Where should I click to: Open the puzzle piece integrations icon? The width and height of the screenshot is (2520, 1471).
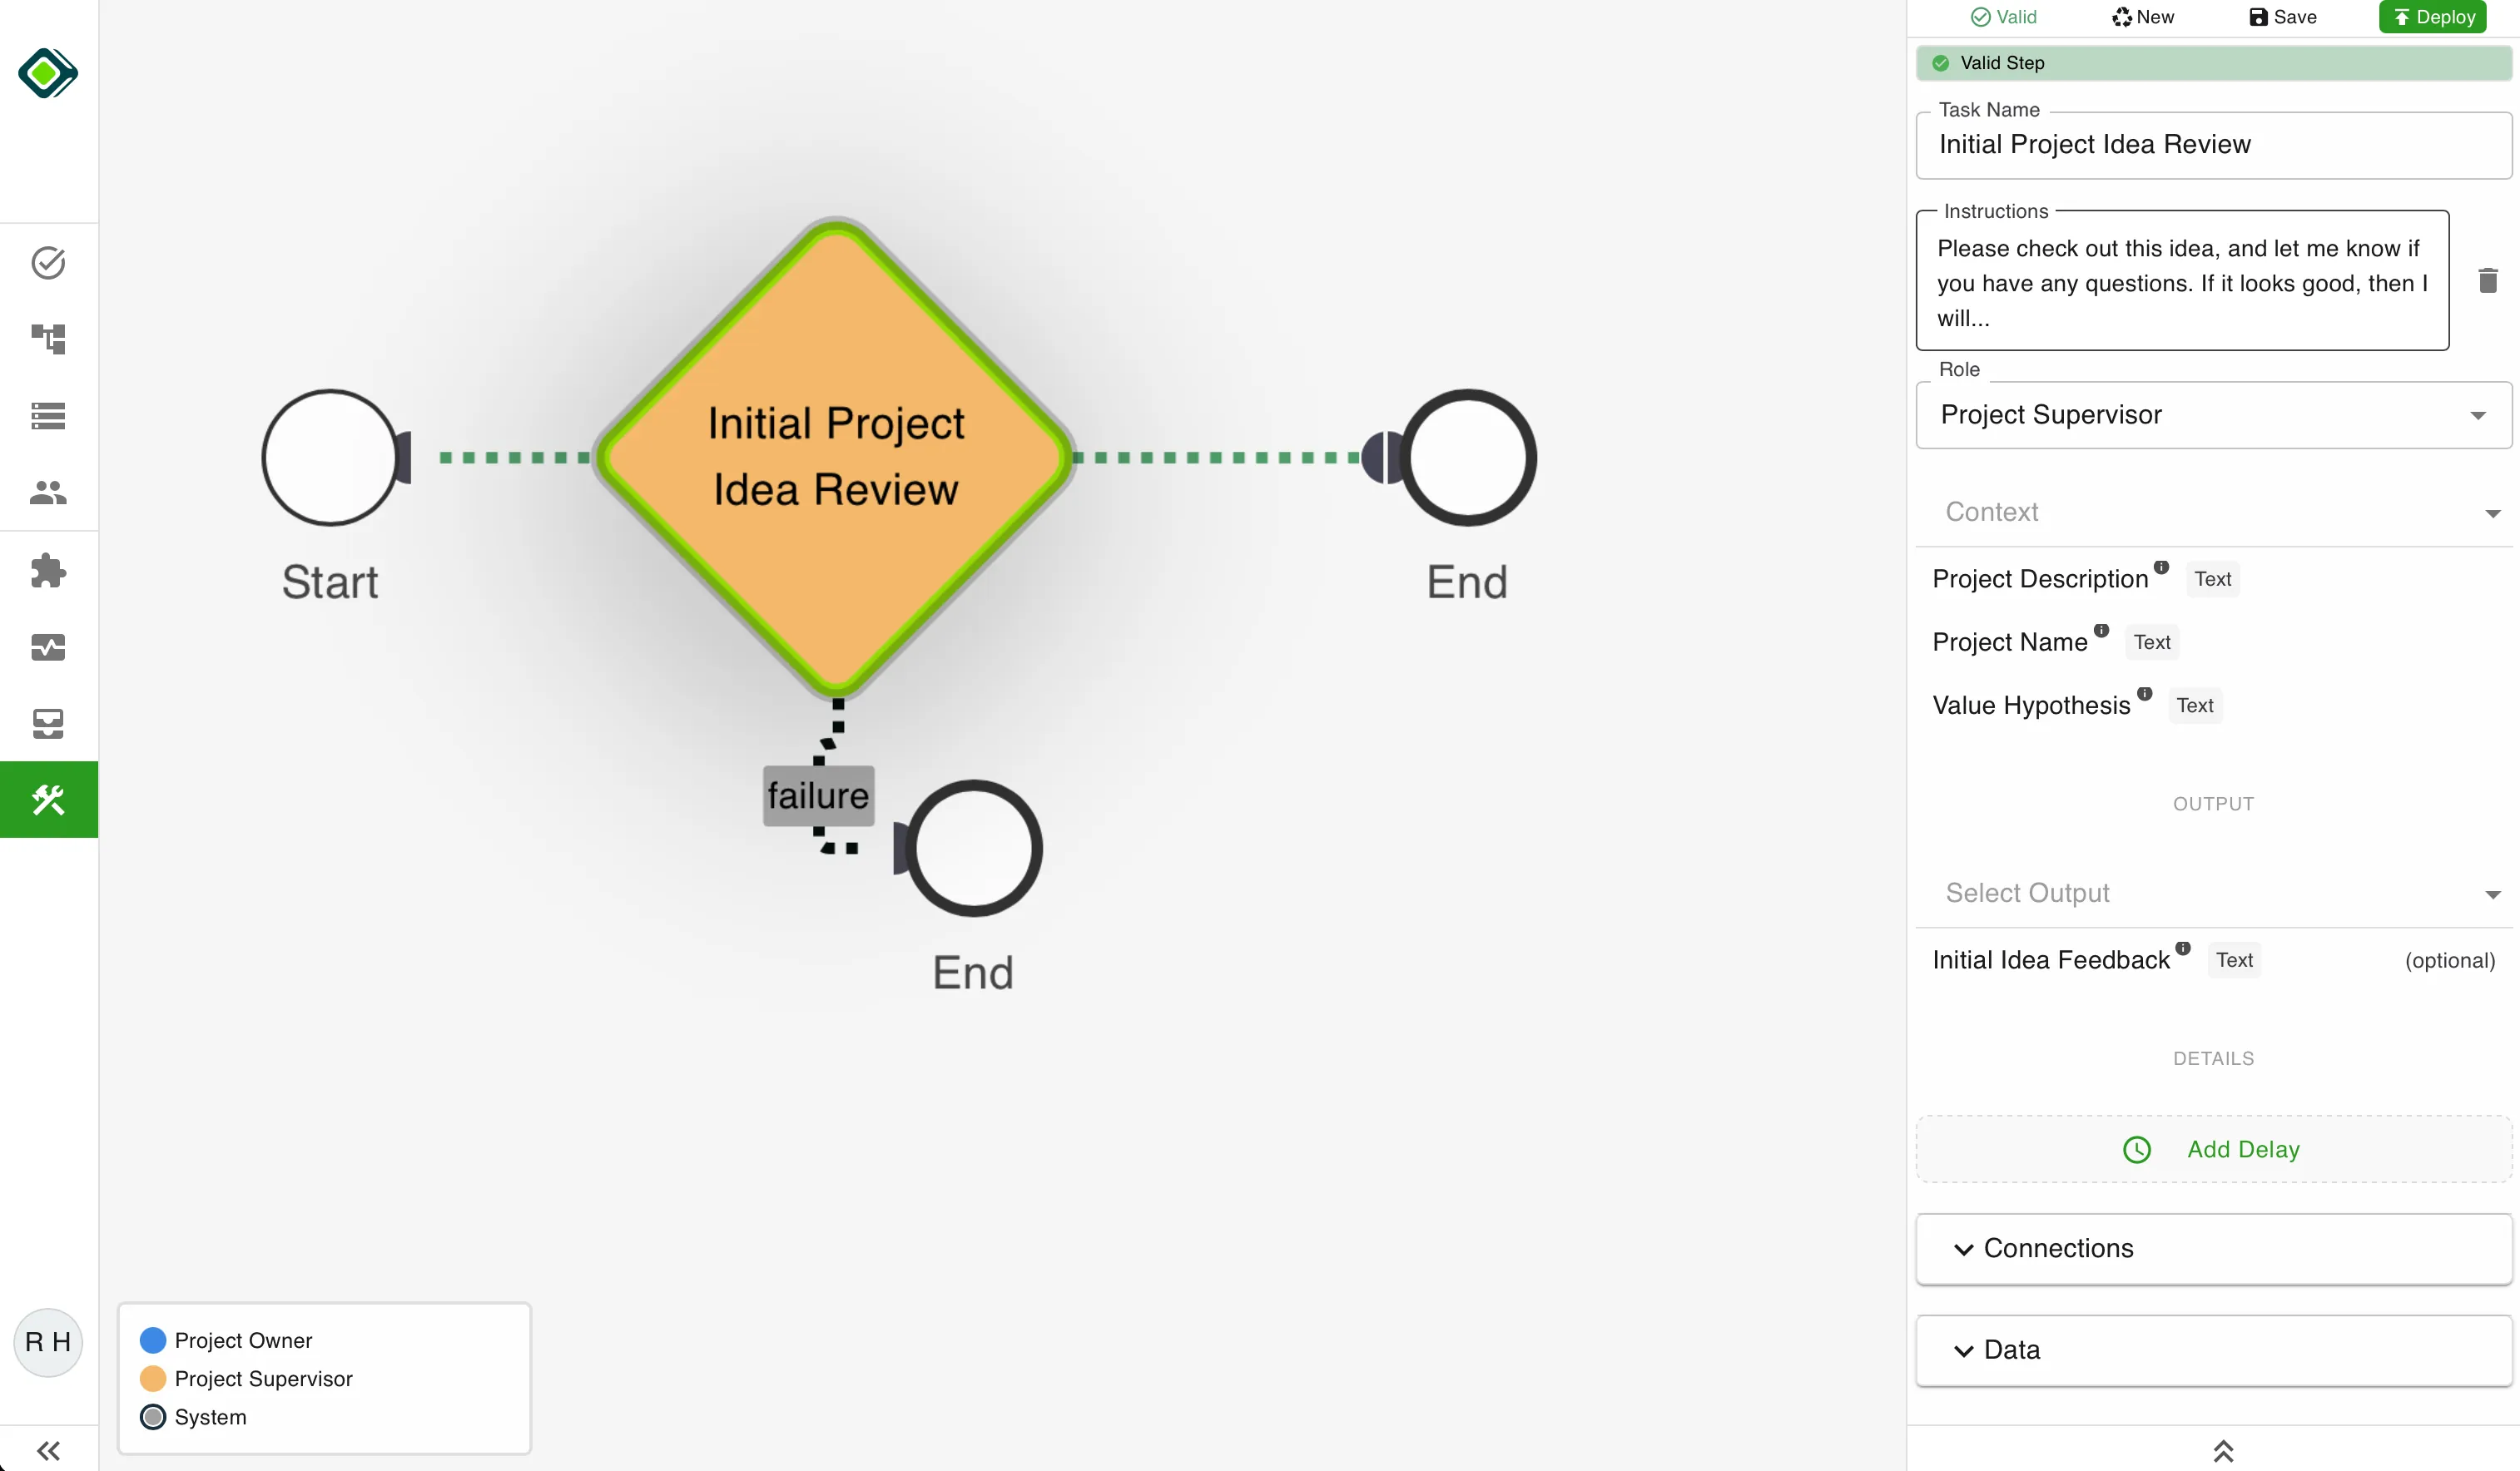point(48,571)
